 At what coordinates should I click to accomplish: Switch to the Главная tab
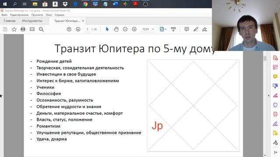click(x=10, y=21)
